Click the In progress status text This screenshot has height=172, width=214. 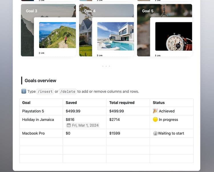point(168,119)
